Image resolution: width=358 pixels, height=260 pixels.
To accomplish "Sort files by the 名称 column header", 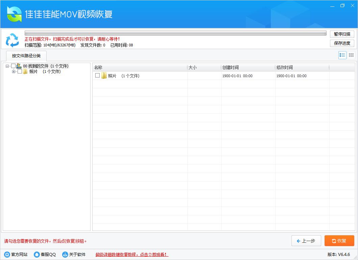I will 98,67.
